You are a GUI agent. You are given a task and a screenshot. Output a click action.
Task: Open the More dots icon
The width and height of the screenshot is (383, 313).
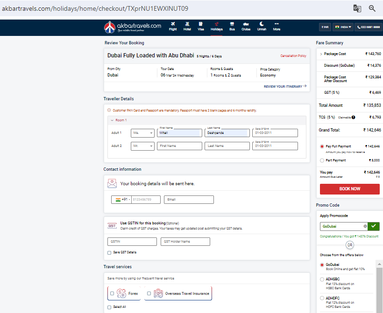click(277, 24)
